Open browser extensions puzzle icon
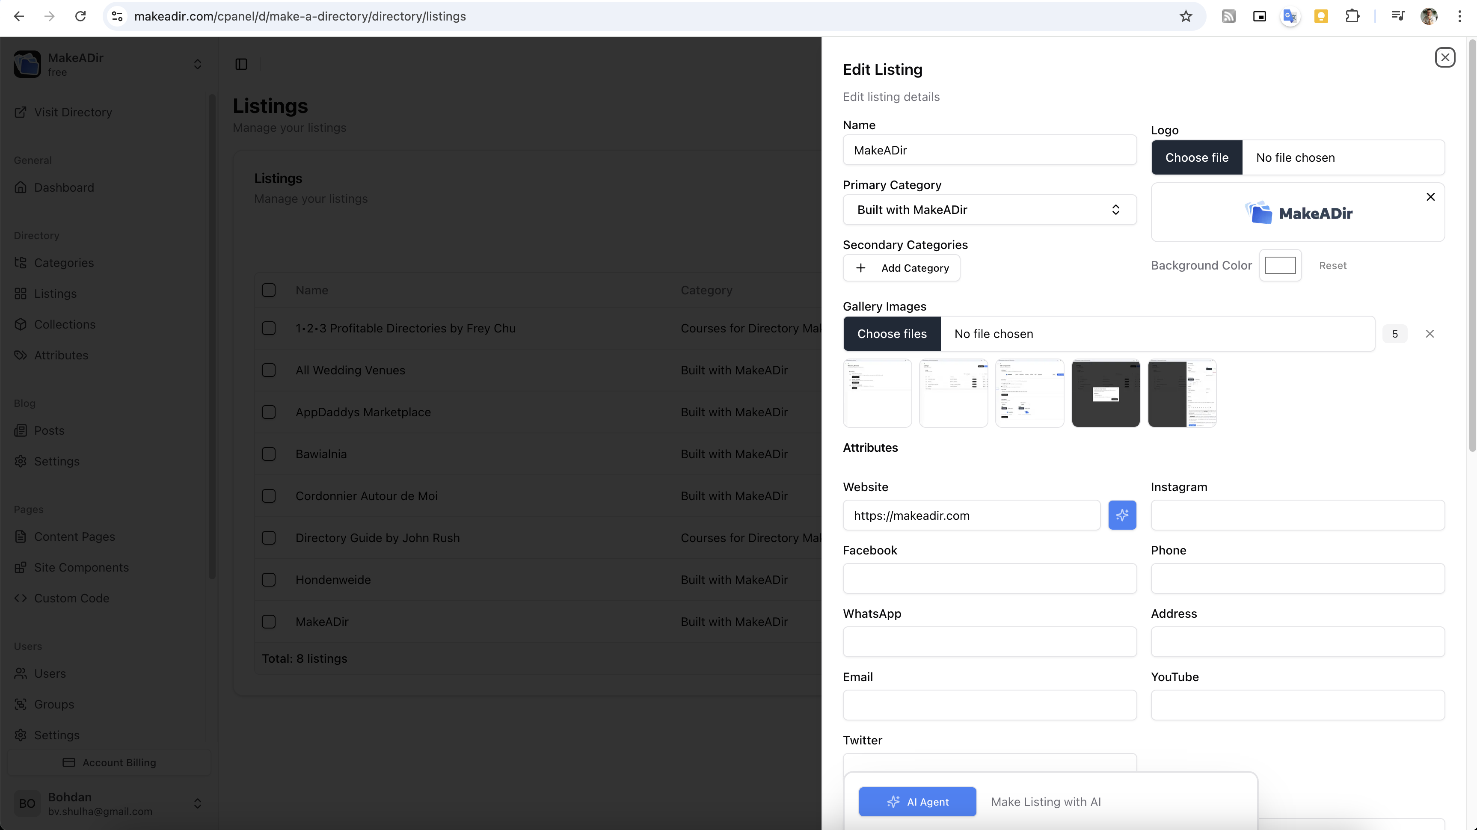 pyautogui.click(x=1352, y=16)
